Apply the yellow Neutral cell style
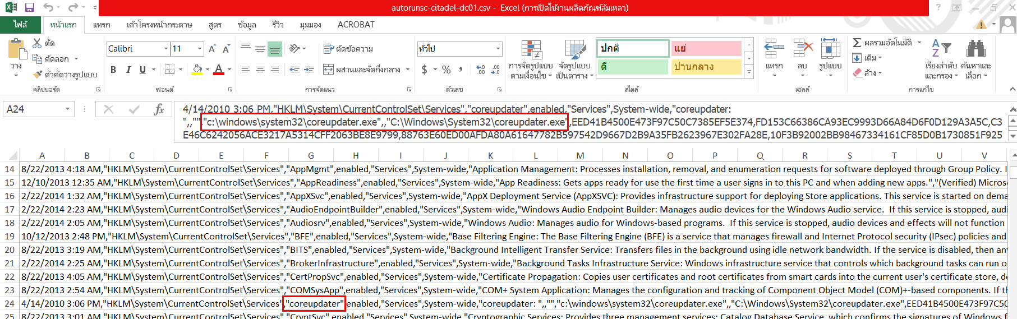The image size is (1017, 319). [706, 67]
